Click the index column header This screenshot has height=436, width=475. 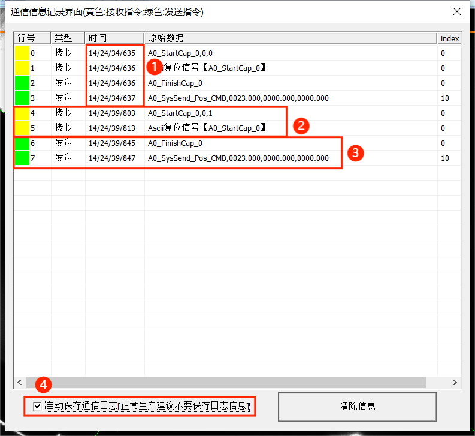(x=449, y=38)
